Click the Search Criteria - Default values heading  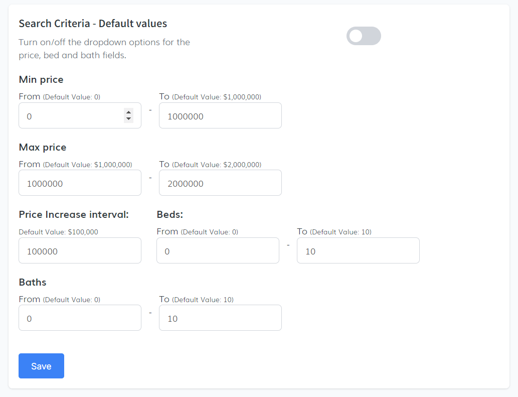(x=93, y=24)
